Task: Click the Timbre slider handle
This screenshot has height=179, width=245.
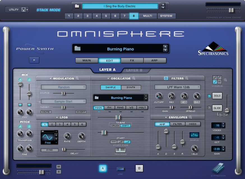Action: click(118, 117)
